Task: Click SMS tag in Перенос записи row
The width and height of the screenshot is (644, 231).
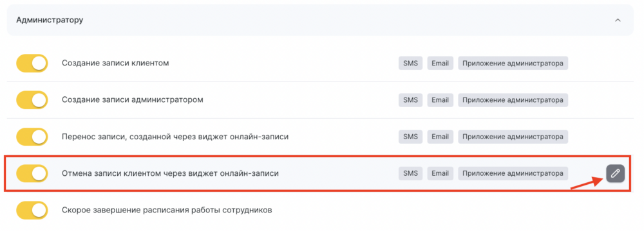Action: (x=410, y=137)
